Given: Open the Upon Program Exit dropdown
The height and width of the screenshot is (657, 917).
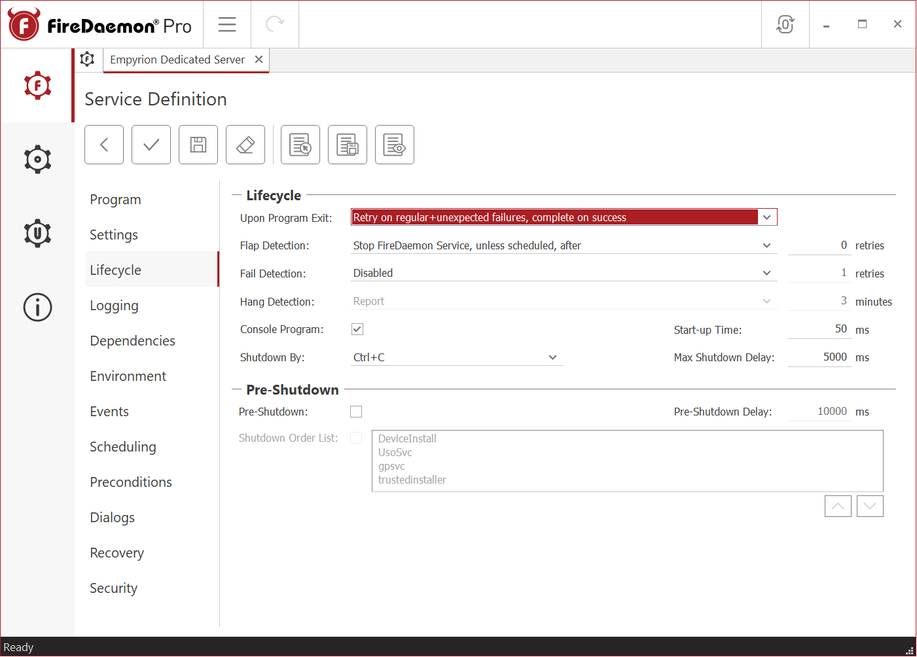Looking at the screenshot, I should [564, 217].
